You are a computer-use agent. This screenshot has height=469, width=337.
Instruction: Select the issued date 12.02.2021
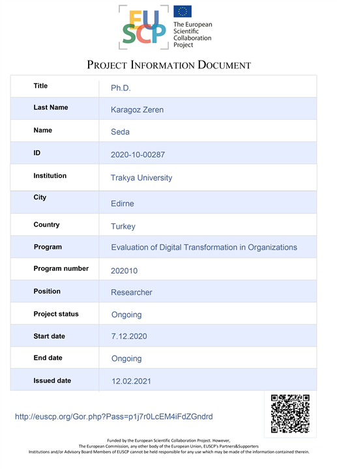tap(131, 381)
